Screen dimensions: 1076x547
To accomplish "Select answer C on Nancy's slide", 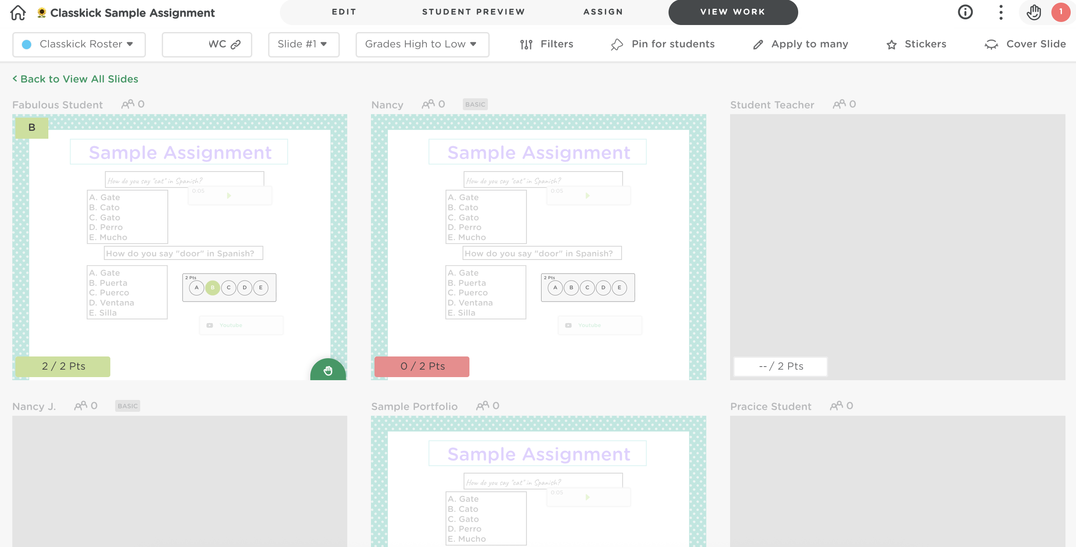I will tap(587, 288).
